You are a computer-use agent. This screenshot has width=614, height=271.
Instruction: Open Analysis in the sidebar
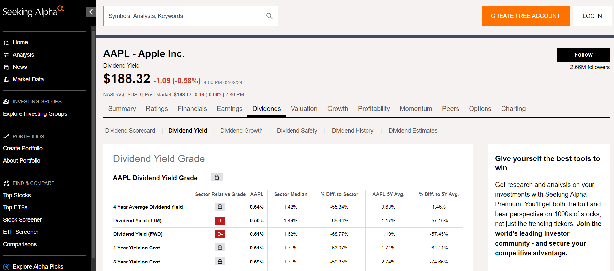click(23, 55)
